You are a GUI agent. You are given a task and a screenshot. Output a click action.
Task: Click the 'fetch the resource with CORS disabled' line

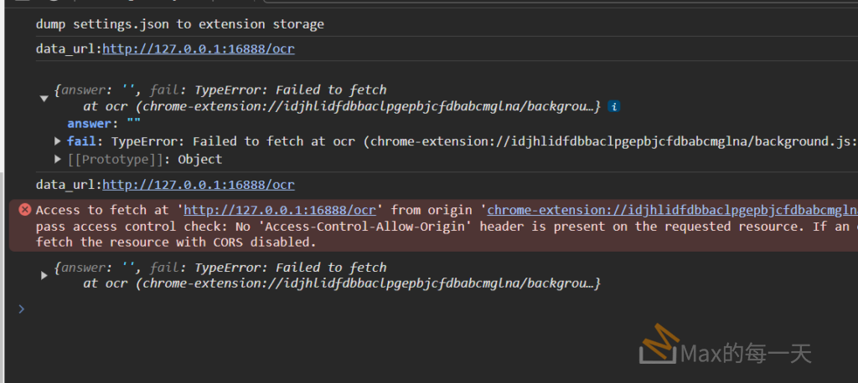(176, 243)
